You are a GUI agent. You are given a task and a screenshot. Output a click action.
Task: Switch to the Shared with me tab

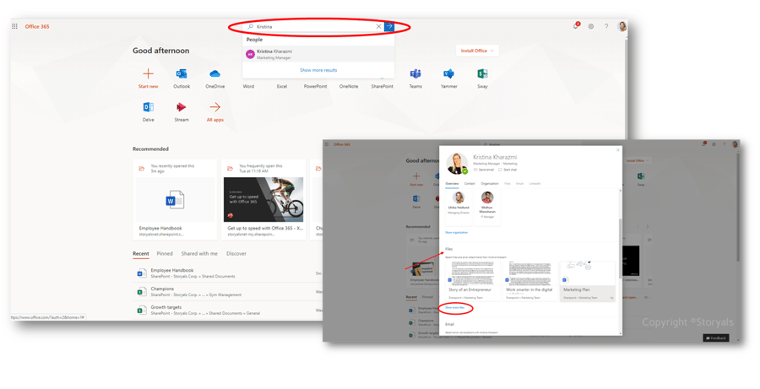coord(199,253)
